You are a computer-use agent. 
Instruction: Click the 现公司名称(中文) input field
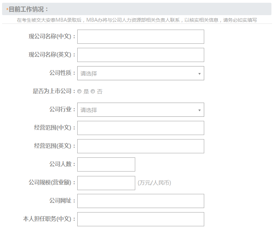coord(141,37)
